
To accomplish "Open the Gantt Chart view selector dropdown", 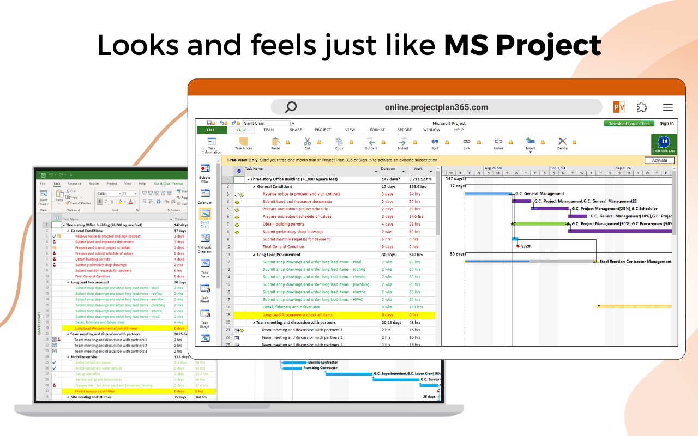I will [293, 124].
